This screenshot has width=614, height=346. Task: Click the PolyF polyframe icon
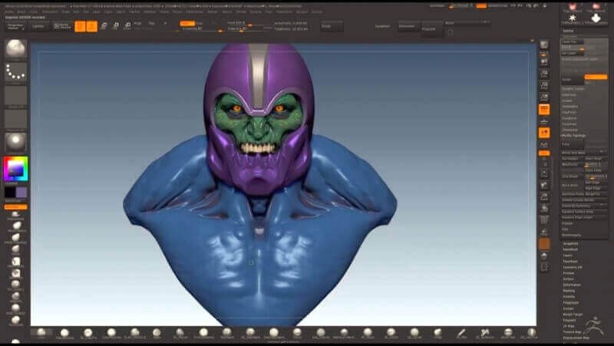click(544, 220)
